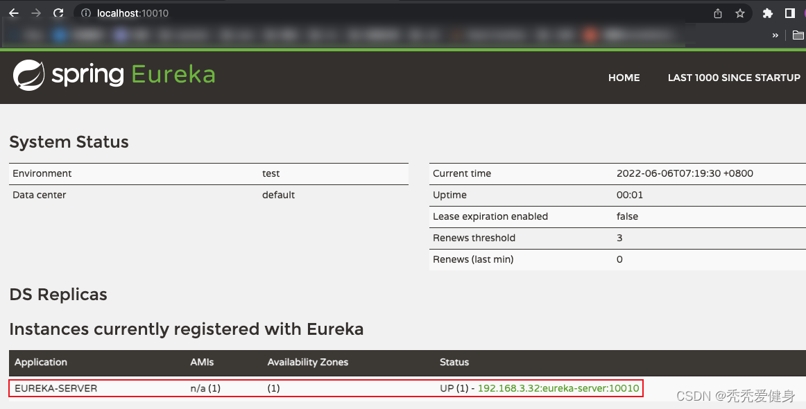Select the EUREKA-SERVER application cell
Image resolution: width=806 pixels, height=409 pixels.
(x=56, y=388)
